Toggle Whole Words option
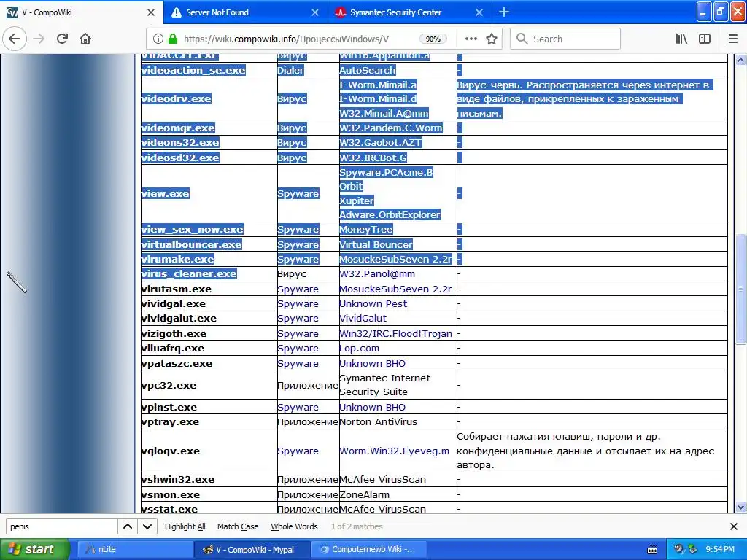Viewport: 747px width, 560px height. tap(294, 526)
